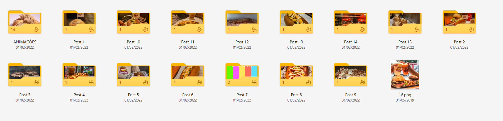Open the Post 8 folder
The image size is (503, 121).
click(x=296, y=75)
